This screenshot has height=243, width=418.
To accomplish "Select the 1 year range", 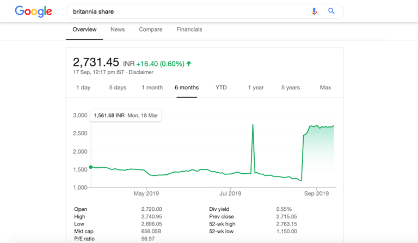I will click(256, 88).
